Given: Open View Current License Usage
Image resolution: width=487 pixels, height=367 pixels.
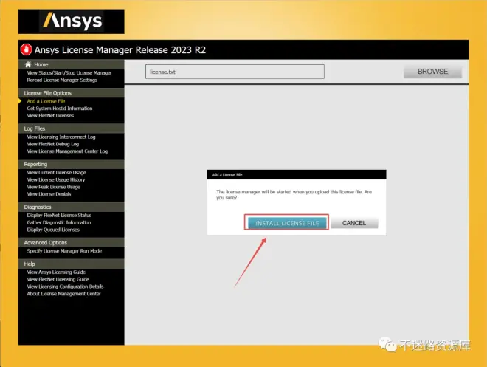Looking at the screenshot, I should point(56,173).
